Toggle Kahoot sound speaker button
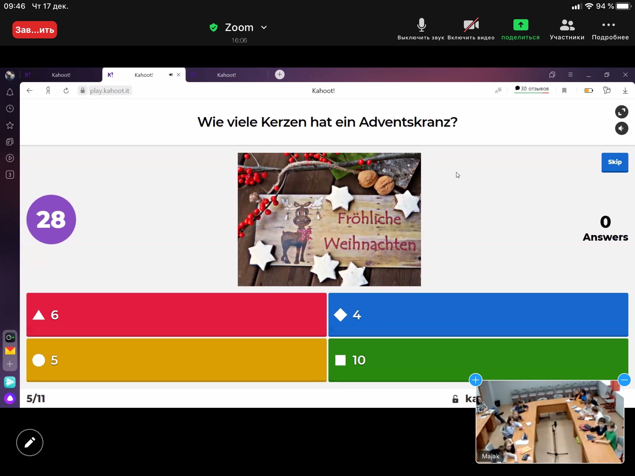Image resolution: width=635 pixels, height=476 pixels. (x=621, y=128)
